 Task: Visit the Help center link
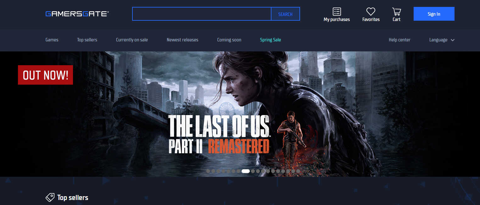pyautogui.click(x=399, y=40)
